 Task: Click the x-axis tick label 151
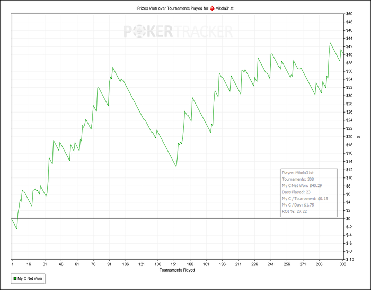(x=174, y=264)
